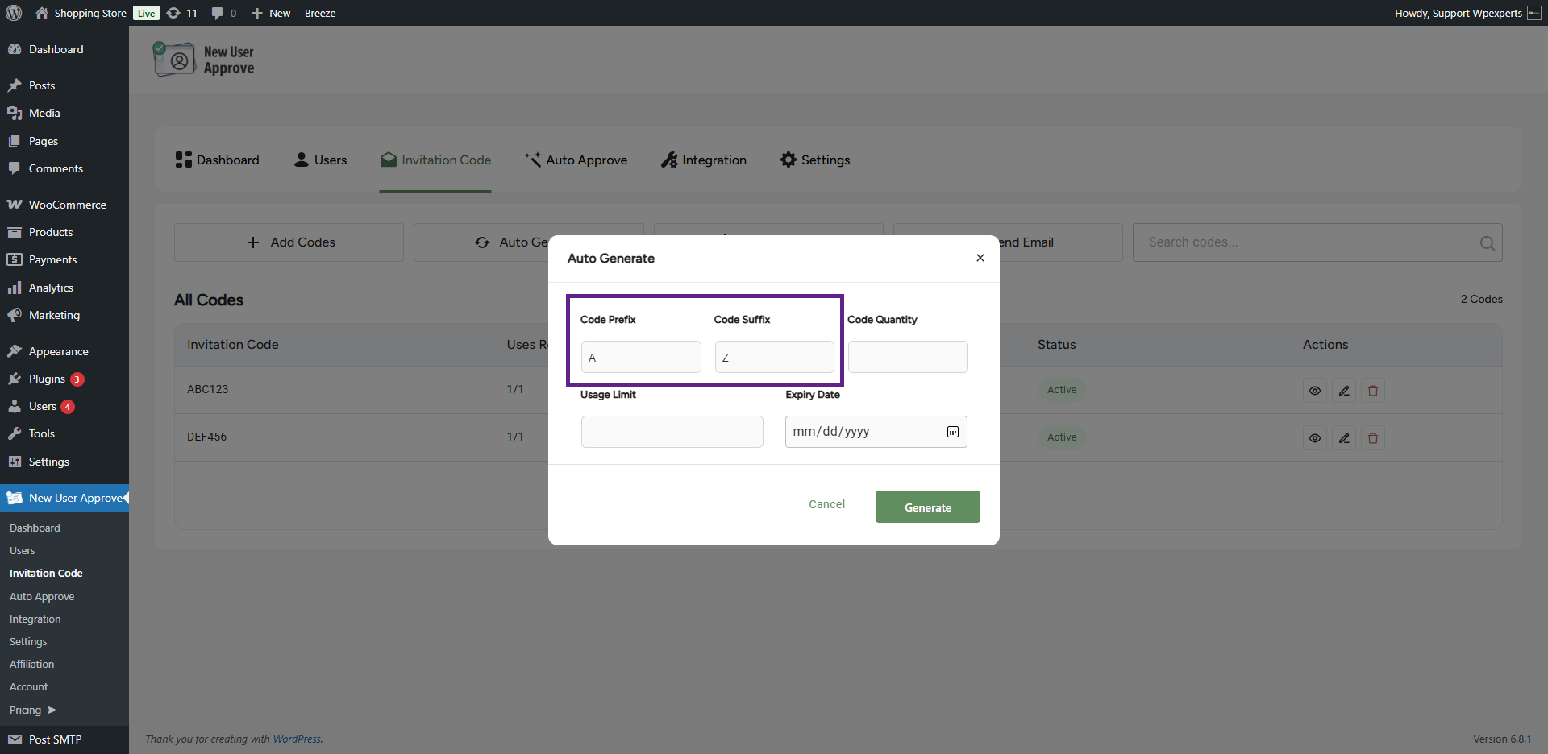Click the Code Quantity input field
This screenshot has width=1548, height=754.
(x=907, y=357)
